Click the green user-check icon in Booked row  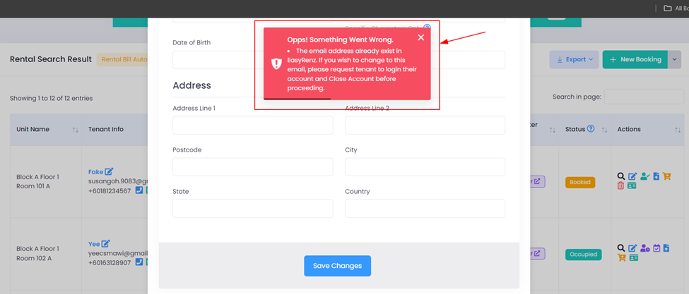pos(644,176)
